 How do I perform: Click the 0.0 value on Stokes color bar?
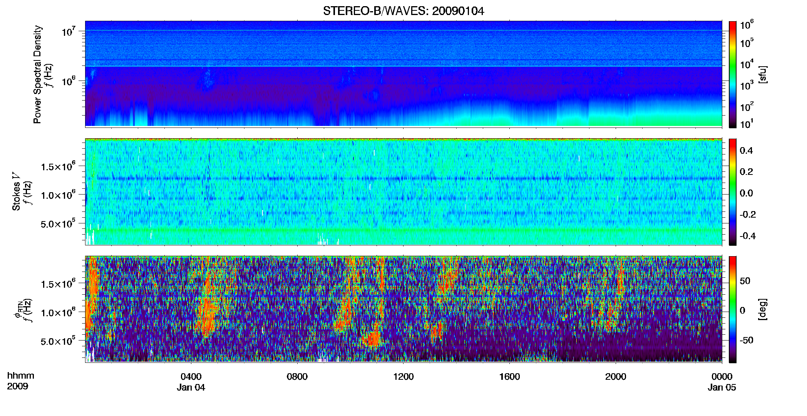[x=746, y=193]
